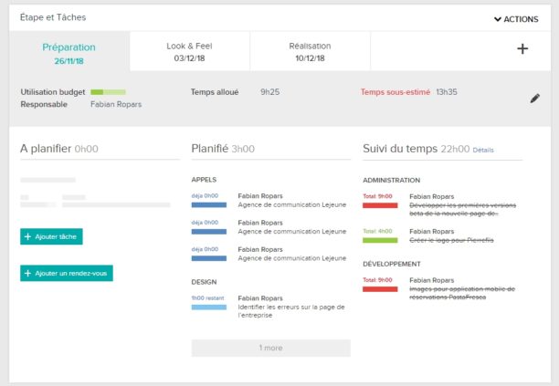Click the green bar for Créer le logo task
This screenshot has width=559, height=386.
pos(380,240)
